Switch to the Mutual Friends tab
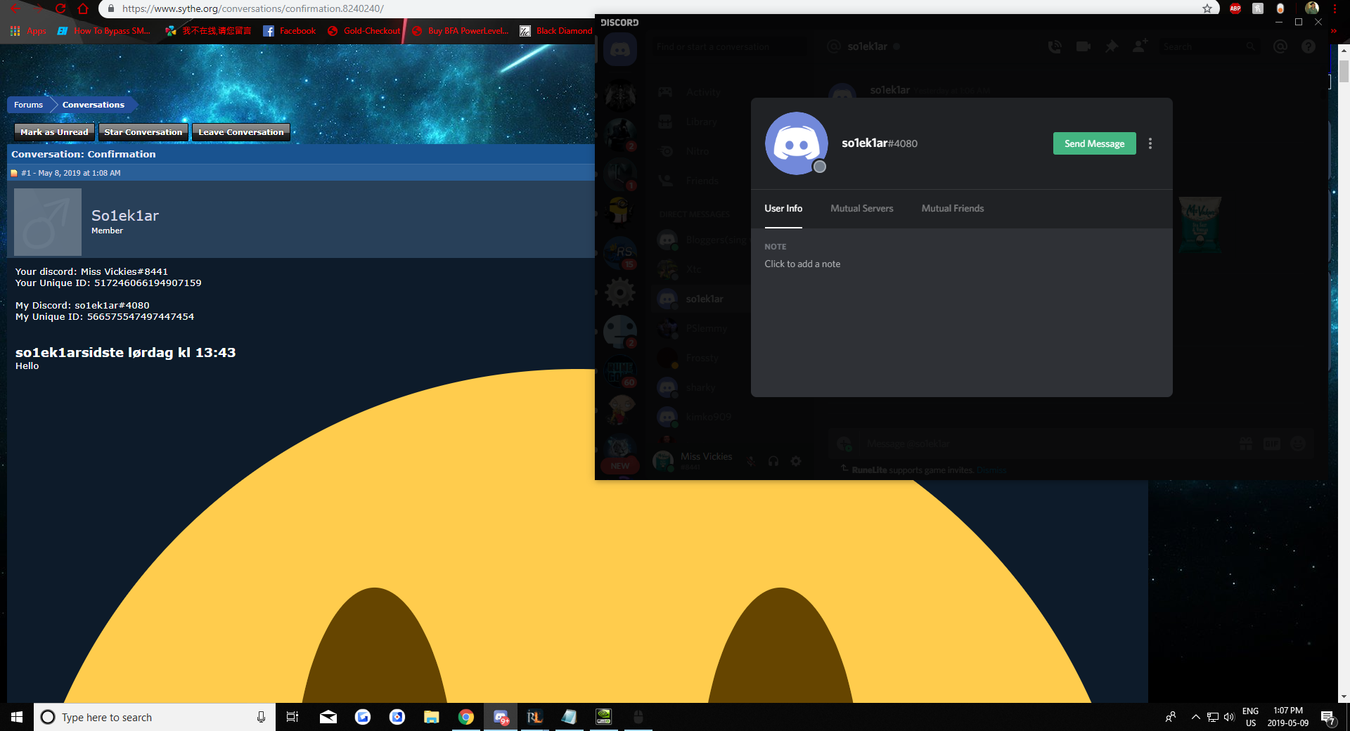 tap(952, 209)
